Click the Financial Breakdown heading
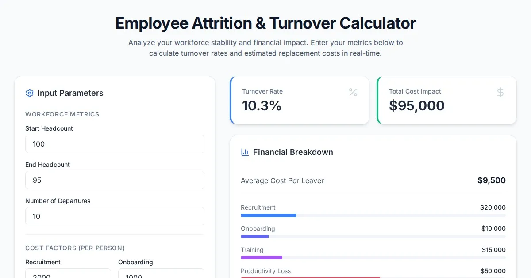The image size is (531, 278). (293, 152)
